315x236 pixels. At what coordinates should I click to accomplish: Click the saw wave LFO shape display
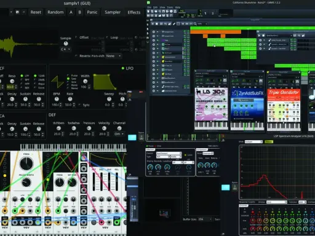(58, 82)
